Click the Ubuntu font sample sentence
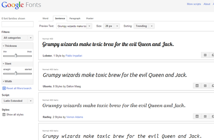This screenshot has width=214, height=140. [115, 75]
